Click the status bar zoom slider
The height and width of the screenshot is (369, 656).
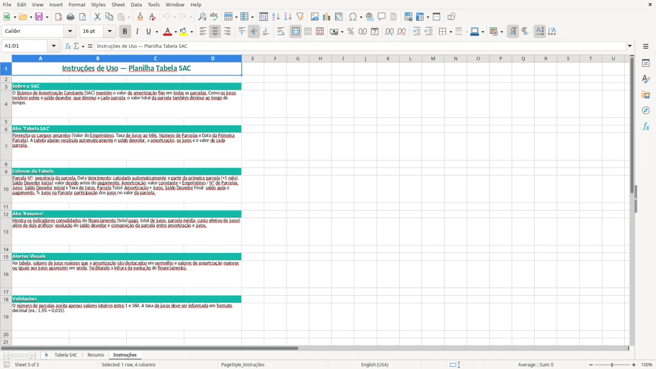tap(612, 365)
